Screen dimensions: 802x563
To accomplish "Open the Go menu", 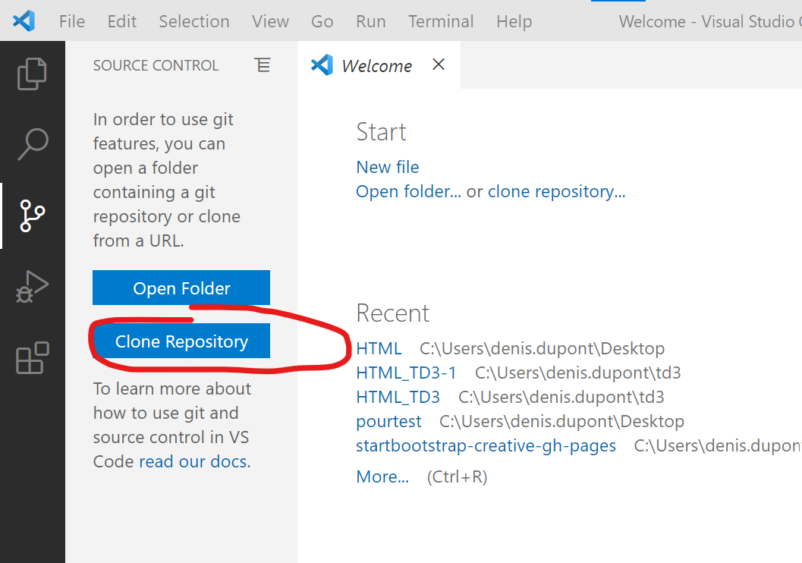I will (322, 21).
